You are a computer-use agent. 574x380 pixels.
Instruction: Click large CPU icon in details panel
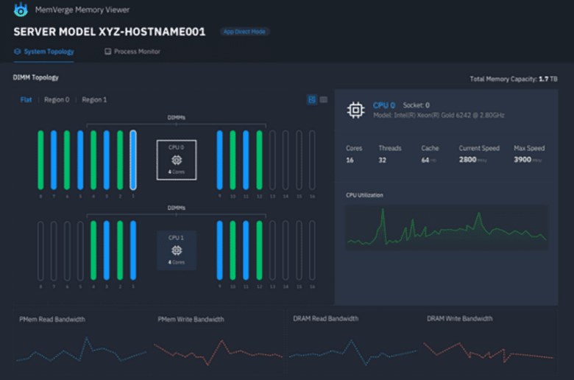pos(356,110)
